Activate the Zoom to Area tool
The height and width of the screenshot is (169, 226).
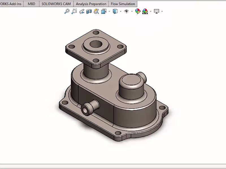pos(74,11)
